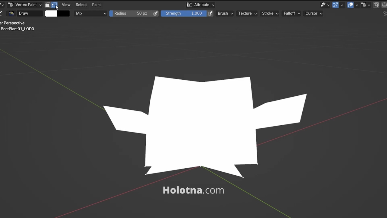
Task: Click the Strength 1.000 slider
Action: point(184,13)
